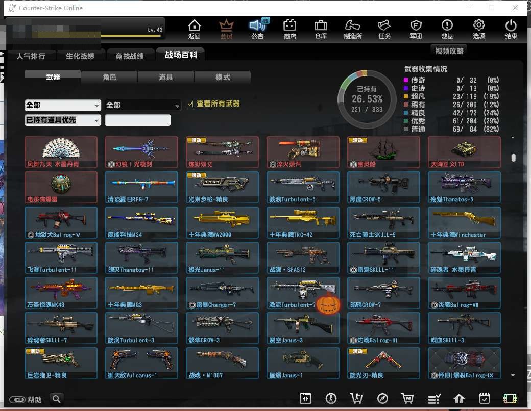
Task: Click the scrollbar down arrow of weapon list
Action: coord(513,375)
